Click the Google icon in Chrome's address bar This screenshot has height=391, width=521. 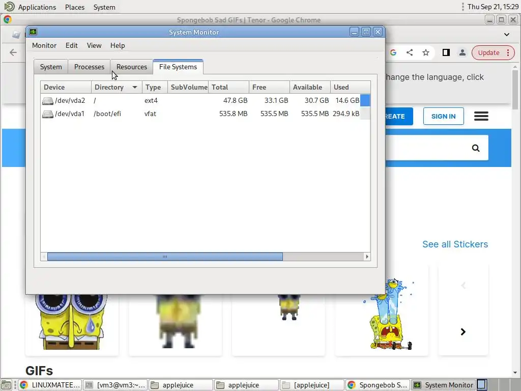pyautogui.click(x=393, y=52)
